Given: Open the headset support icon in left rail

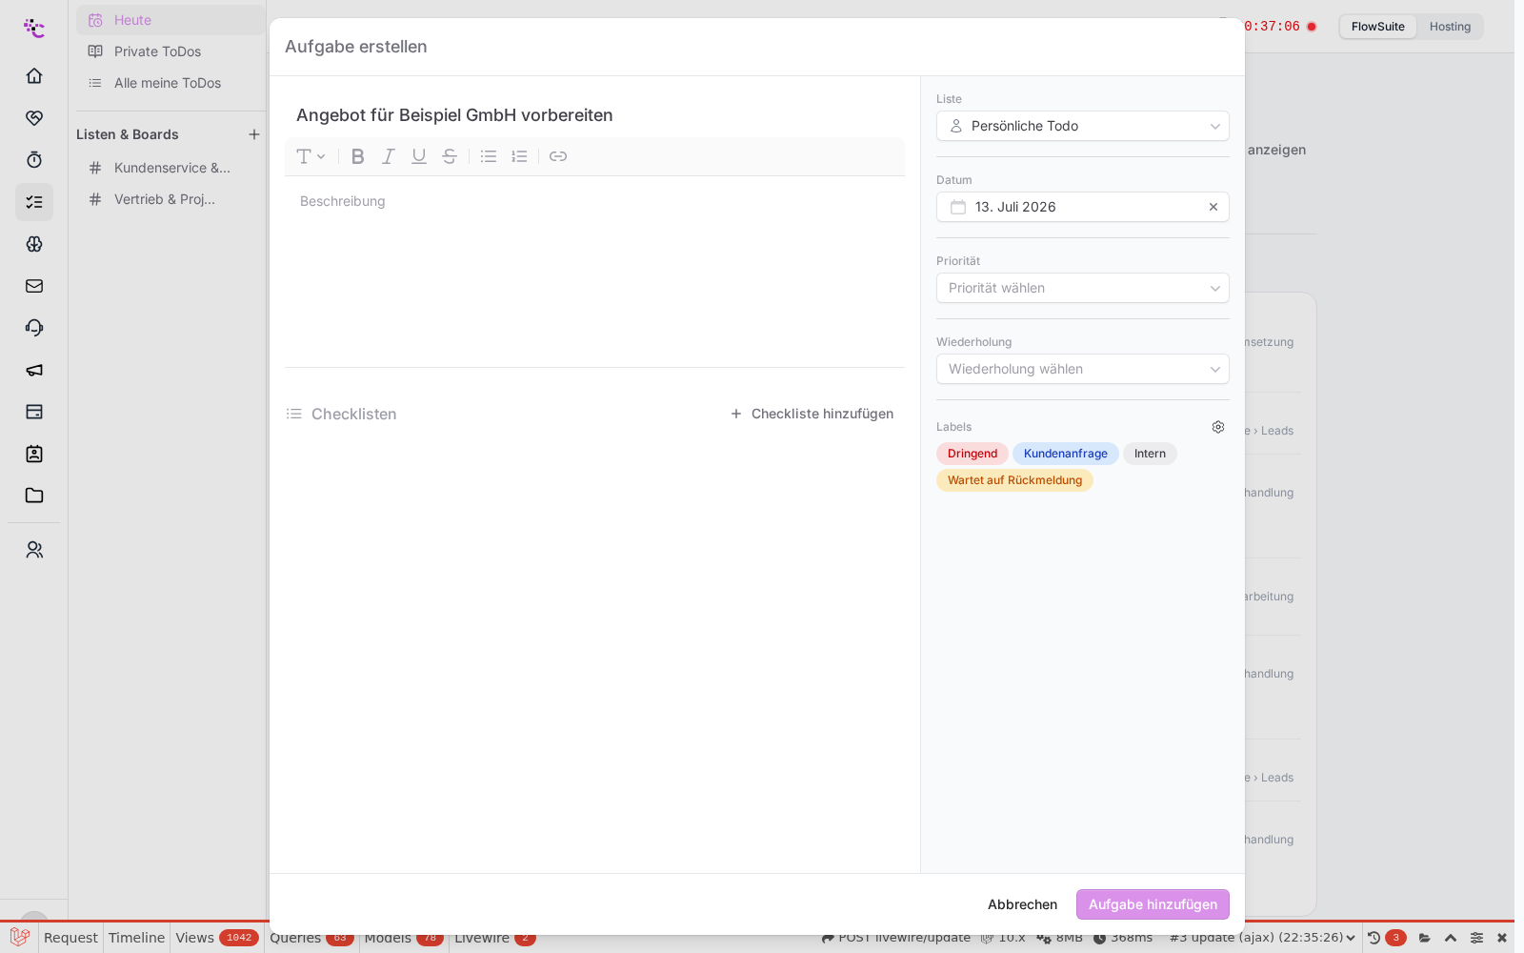Looking at the screenshot, I should (x=34, y=328).
